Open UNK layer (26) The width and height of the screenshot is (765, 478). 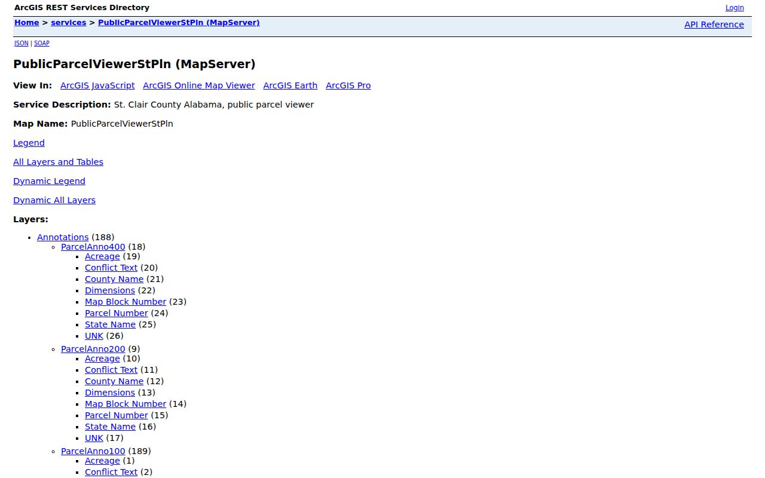pyautogui.click(x=94, y=336)
